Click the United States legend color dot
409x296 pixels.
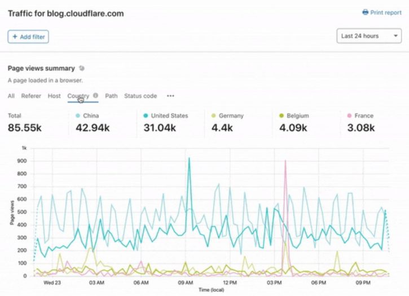point(146,115)
